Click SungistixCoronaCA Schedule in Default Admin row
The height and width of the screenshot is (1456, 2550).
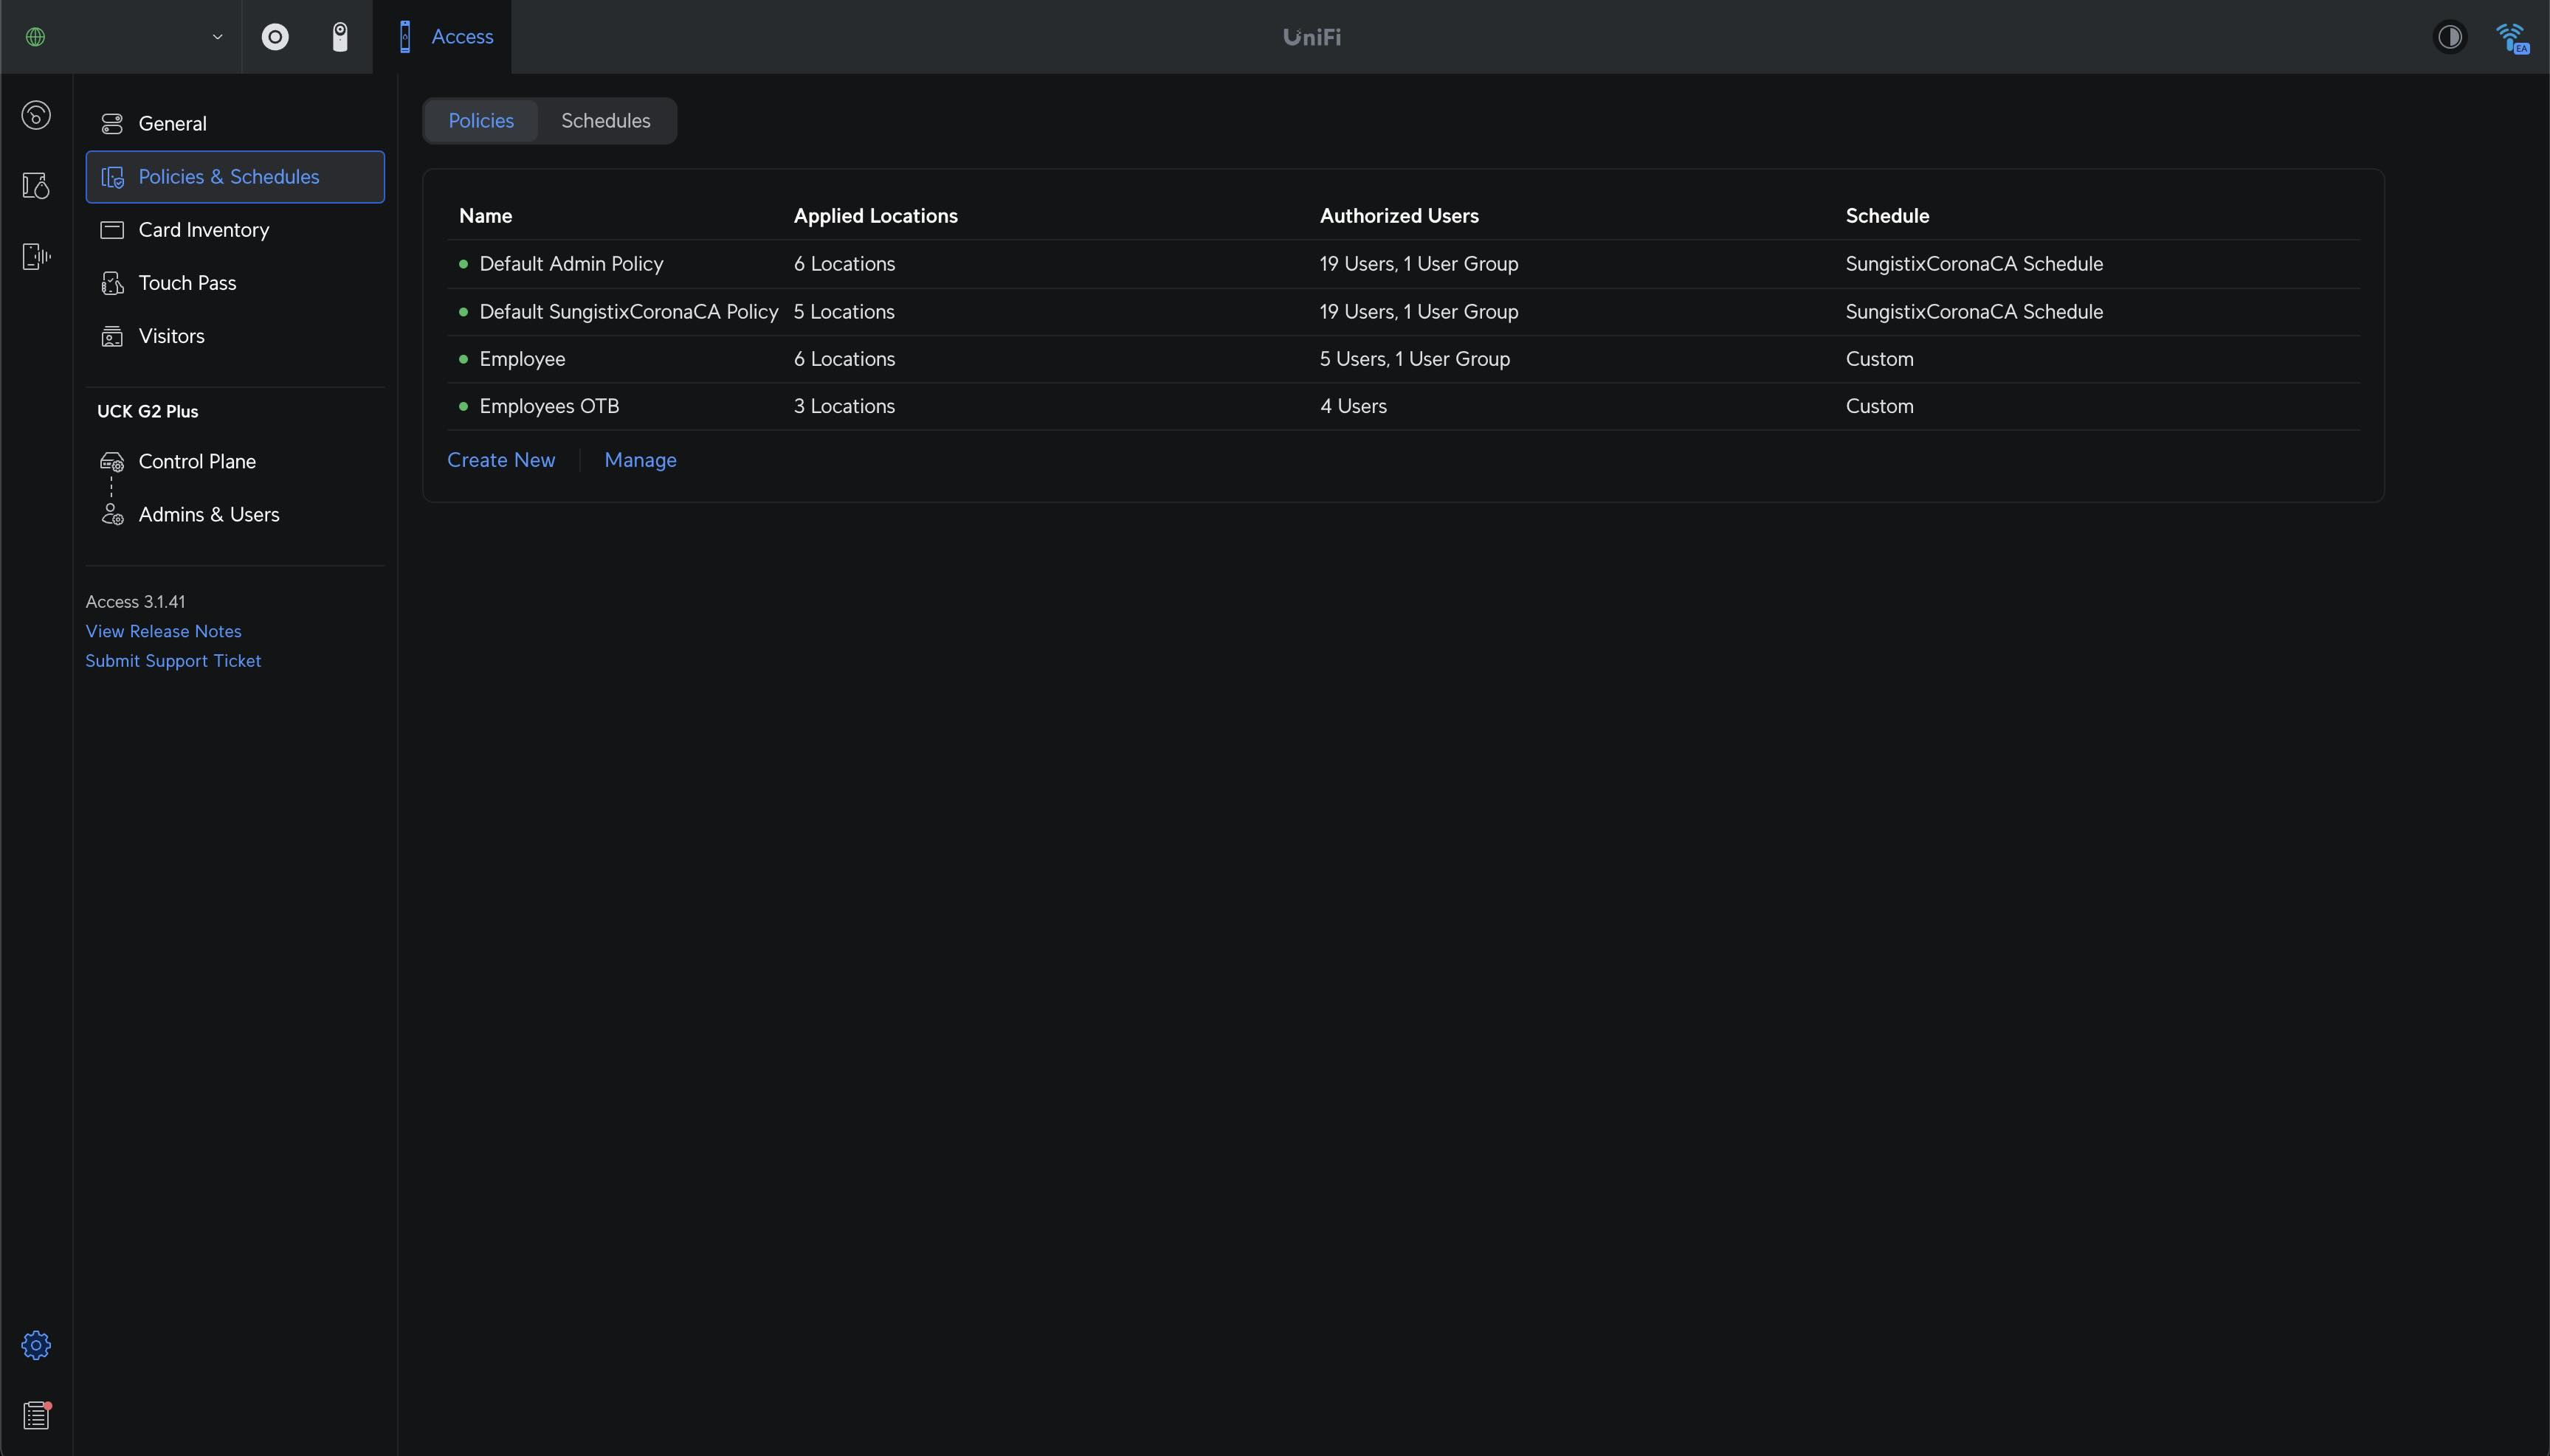[1974, 264]
